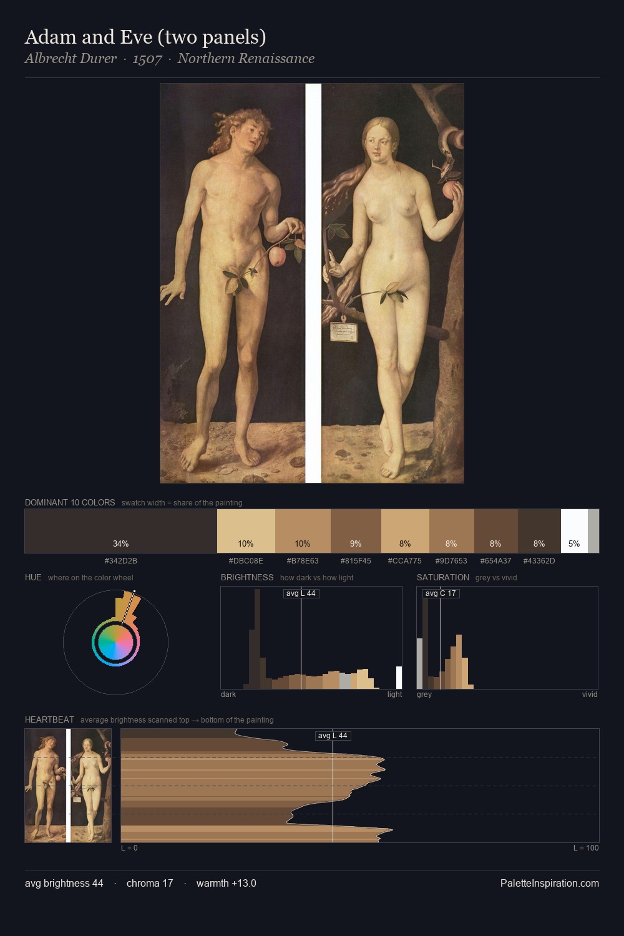The width and height of the screenshot is (624, 936).
Task: Click the PaletteInspiration.com link
Action: (x=550, y=883)
